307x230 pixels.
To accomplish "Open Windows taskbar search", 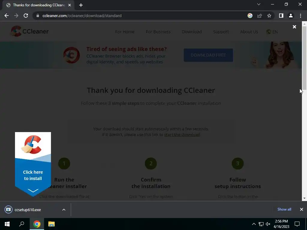I will [22, 224].
